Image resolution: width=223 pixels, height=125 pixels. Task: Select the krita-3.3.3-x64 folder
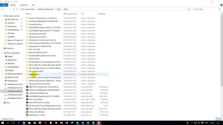point(34,49)
